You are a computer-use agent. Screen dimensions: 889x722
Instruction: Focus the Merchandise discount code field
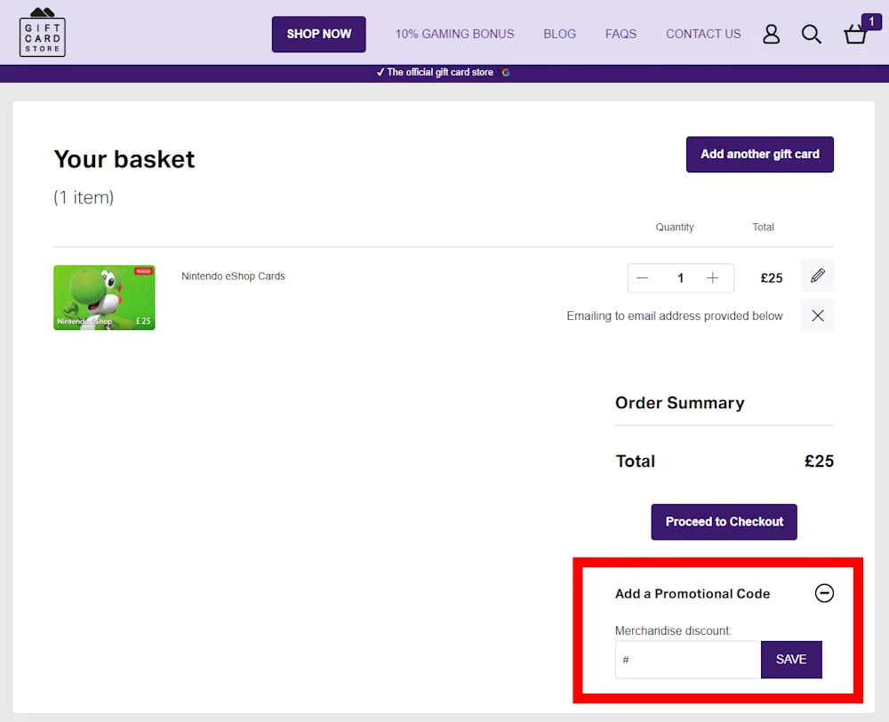tap(688, 660)
